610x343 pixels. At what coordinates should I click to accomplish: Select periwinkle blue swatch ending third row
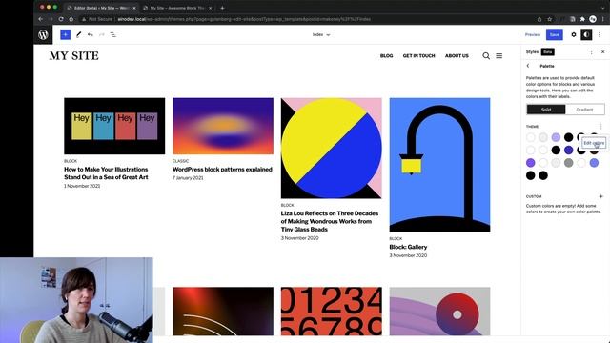(x=594, y=163)
